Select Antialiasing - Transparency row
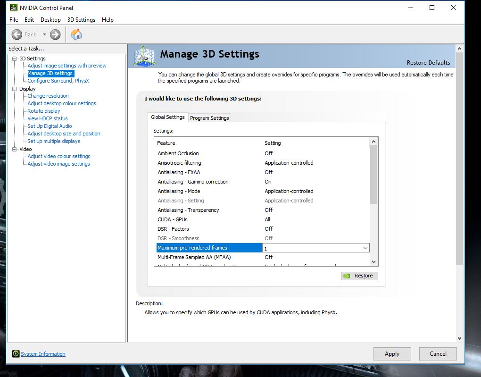 coord(263,210)
